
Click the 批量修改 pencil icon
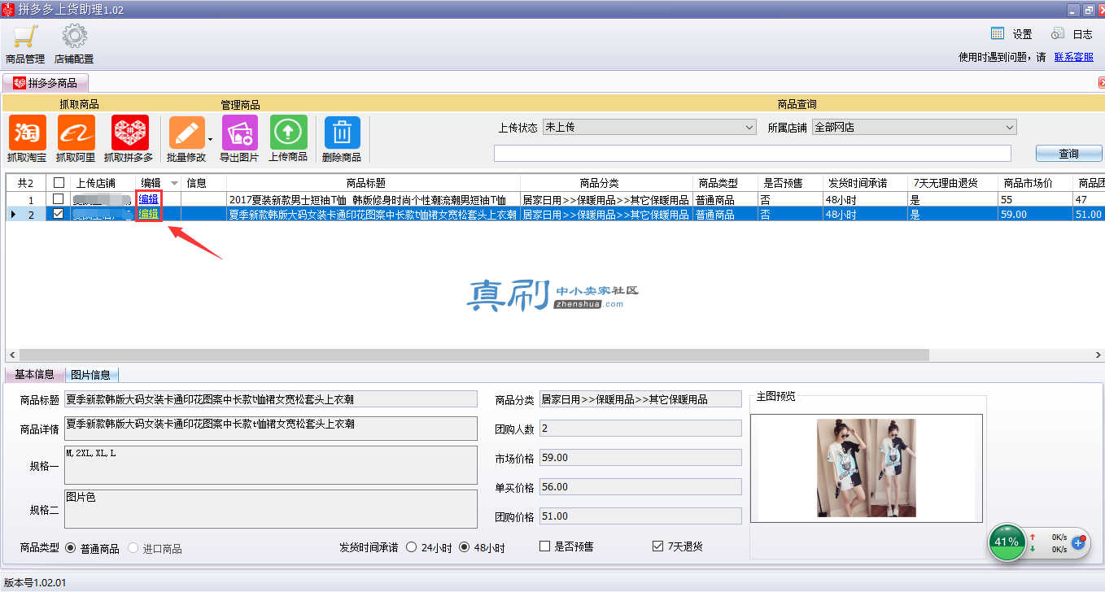tap(186, 133)
